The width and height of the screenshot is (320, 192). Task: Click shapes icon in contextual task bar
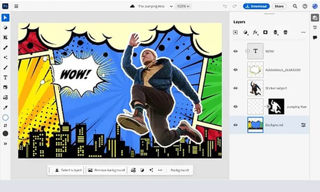coord(133,170)
